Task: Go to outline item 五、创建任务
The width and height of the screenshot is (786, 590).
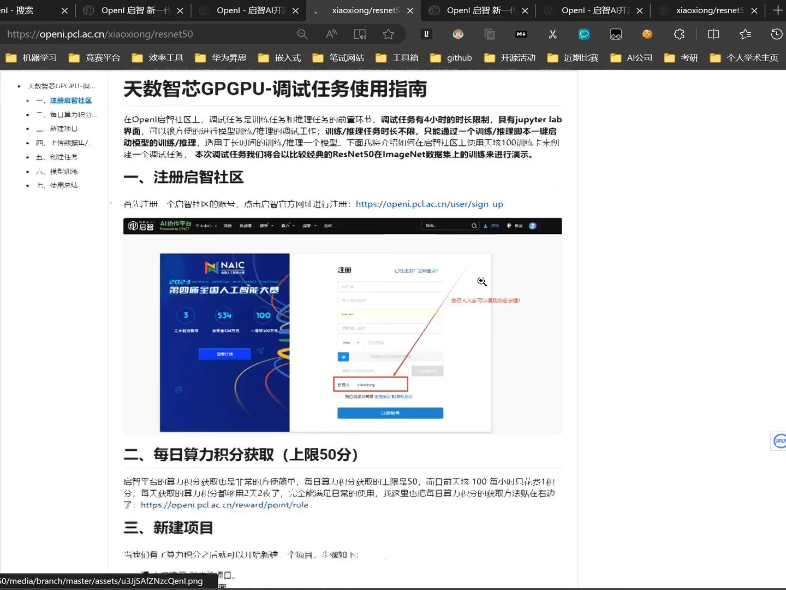Action: tap(57, 157)
